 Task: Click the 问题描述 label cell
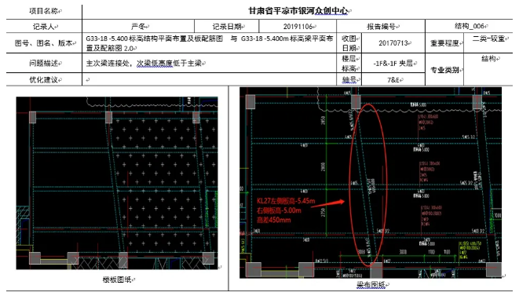[x=44, y=63]
